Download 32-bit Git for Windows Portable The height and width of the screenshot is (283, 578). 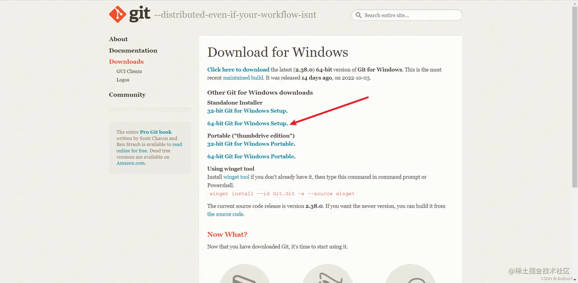(250, 144)
